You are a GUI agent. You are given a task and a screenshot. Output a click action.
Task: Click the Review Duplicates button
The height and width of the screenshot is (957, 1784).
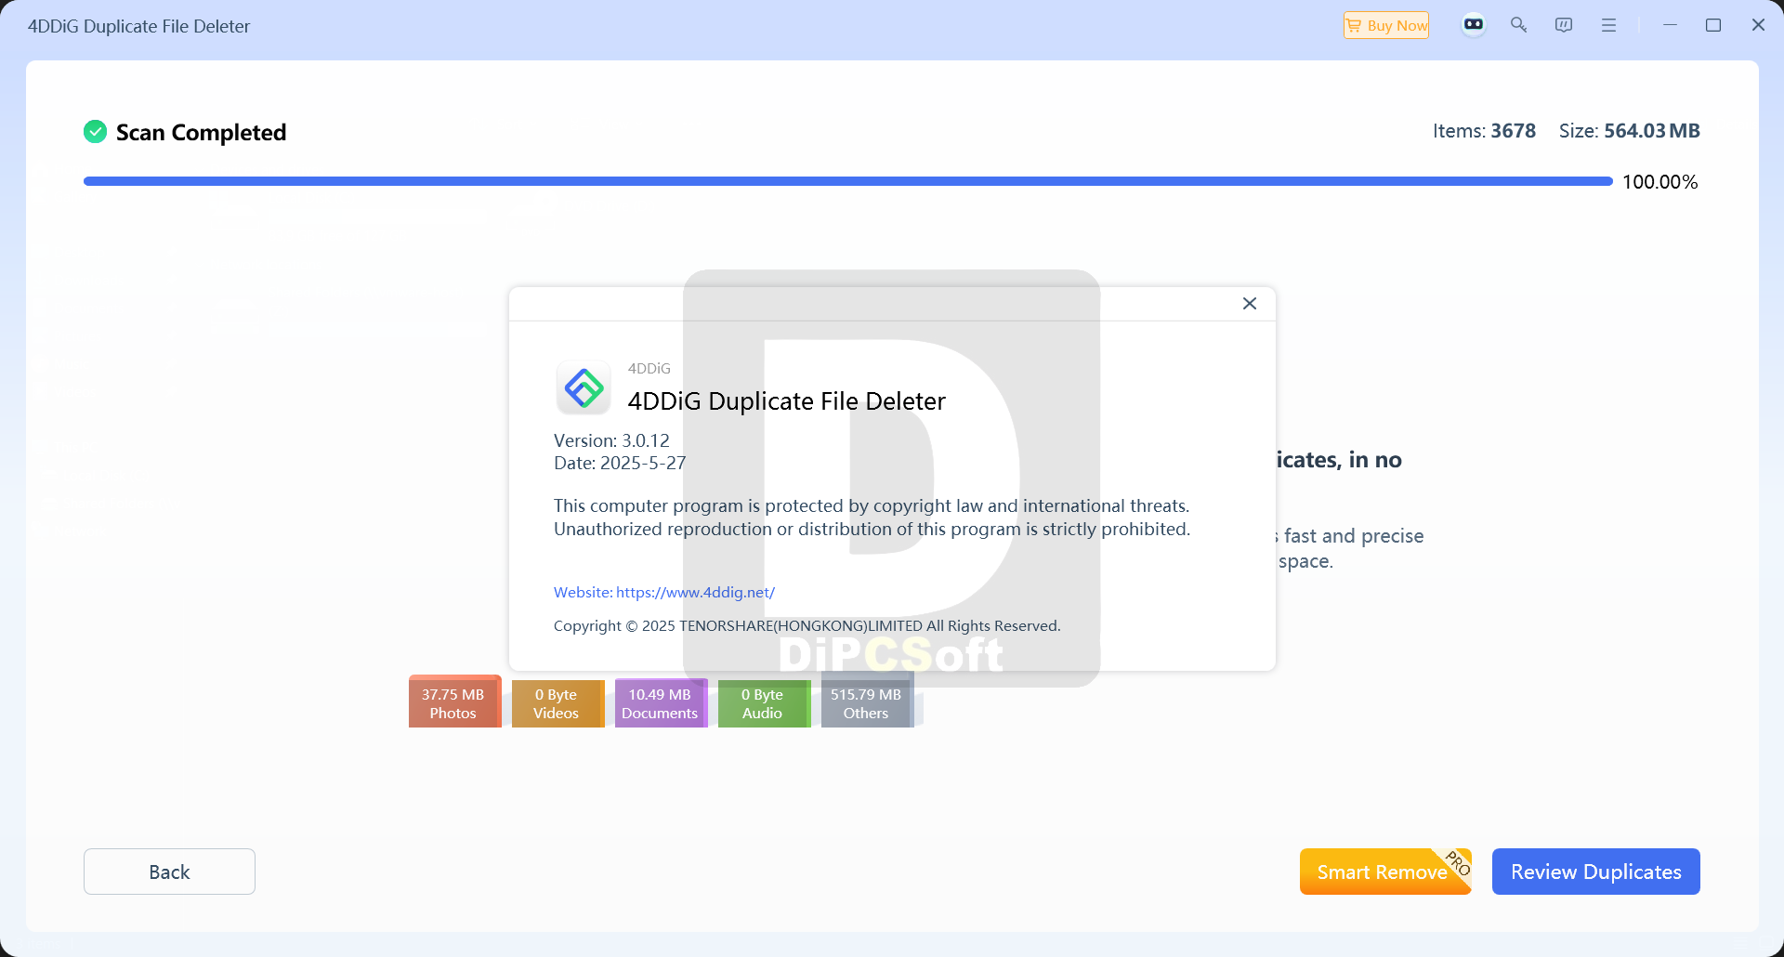click(1596, 872)
